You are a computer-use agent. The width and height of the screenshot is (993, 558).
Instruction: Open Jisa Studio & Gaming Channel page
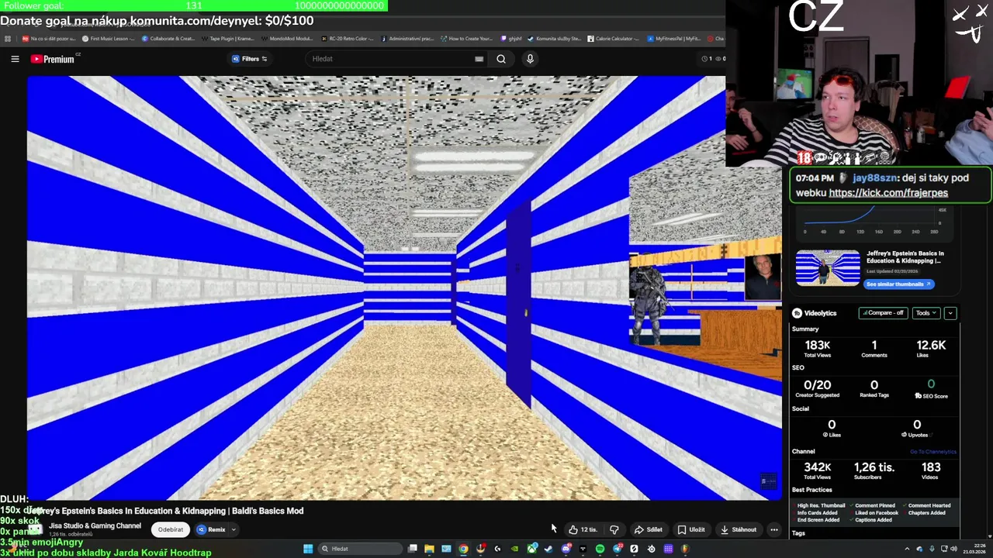[x=95, y=525]
